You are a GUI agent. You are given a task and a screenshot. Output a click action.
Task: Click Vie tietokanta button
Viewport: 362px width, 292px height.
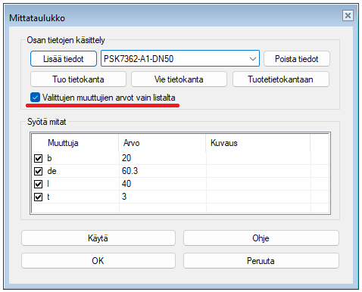[179, 79]
